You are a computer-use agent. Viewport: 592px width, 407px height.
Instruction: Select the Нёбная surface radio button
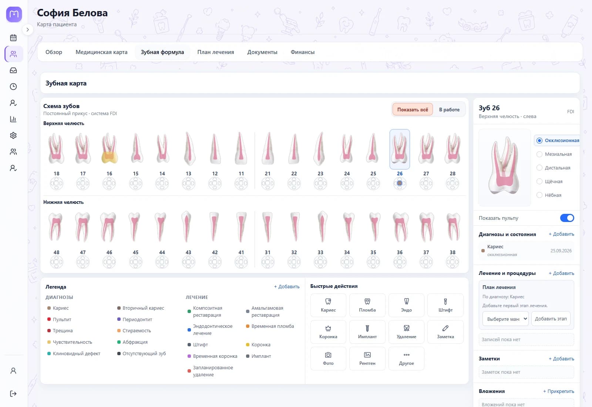tap(539, 195)
